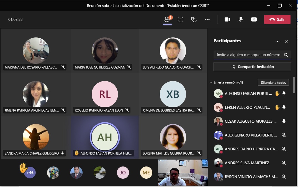
Task: Click Silenciar a todos button
Action: pos(273,82)
